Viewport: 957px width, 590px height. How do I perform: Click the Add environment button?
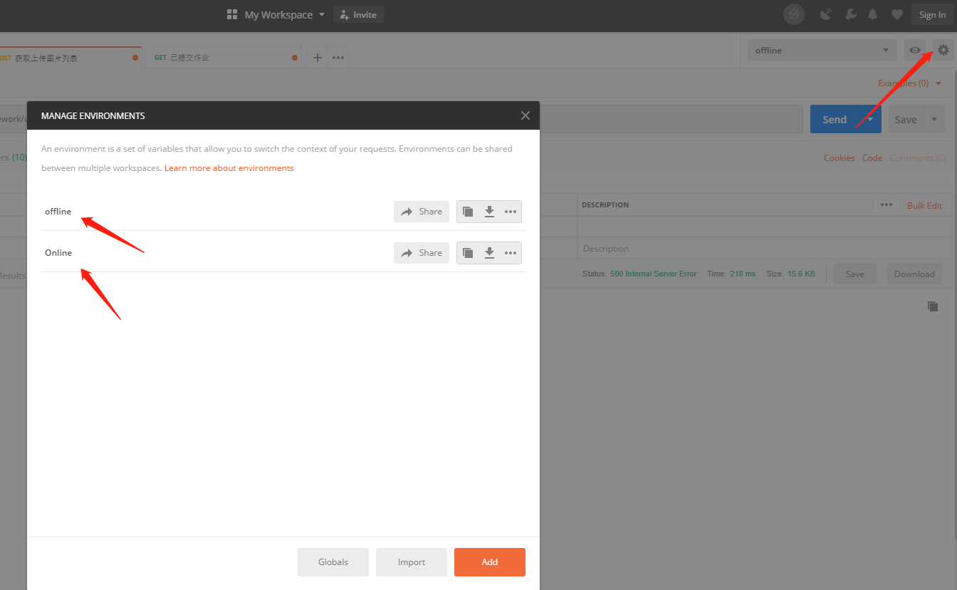point(489,561)
